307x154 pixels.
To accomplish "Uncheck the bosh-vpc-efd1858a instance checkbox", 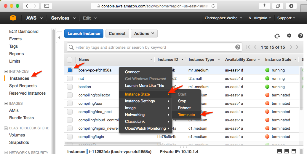I will pyautogui.click(x=70, y=70).
